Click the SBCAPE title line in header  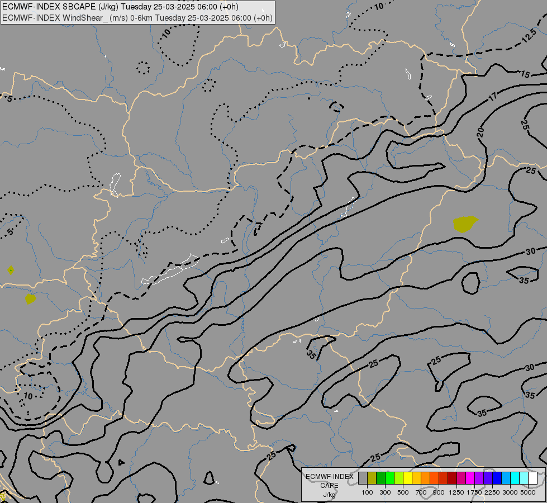tap(120, 7)
